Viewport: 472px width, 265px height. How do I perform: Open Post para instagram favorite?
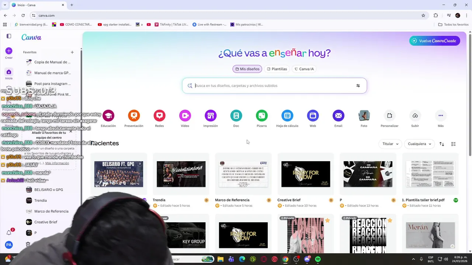click(48, 84)
